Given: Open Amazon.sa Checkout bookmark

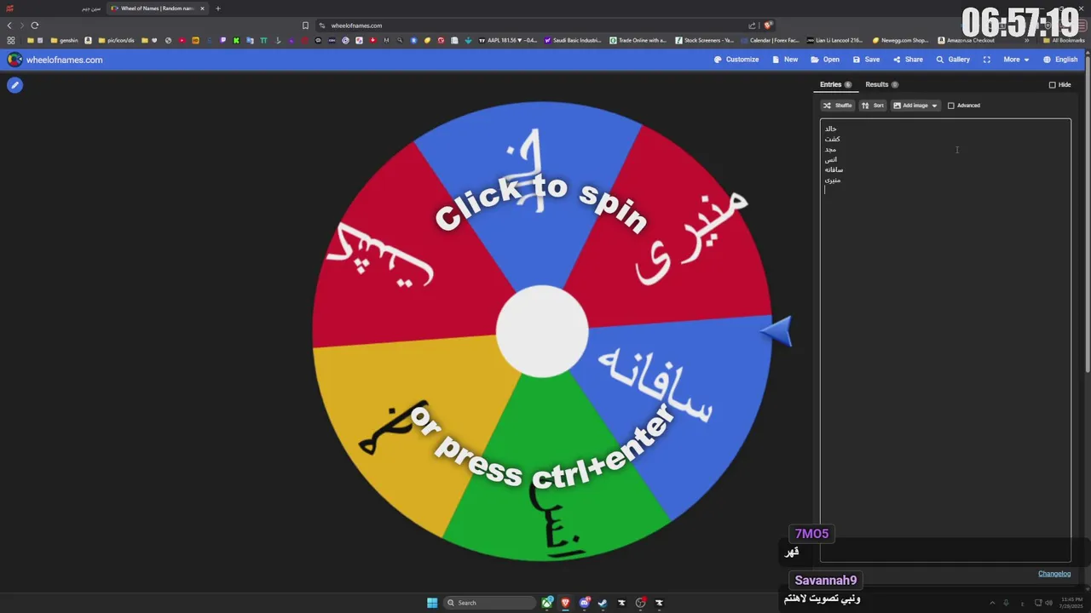Looking at the screenshot, I should (967, 40).
